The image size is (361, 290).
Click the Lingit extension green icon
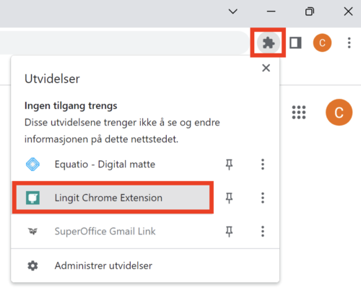tap(32, 198)
